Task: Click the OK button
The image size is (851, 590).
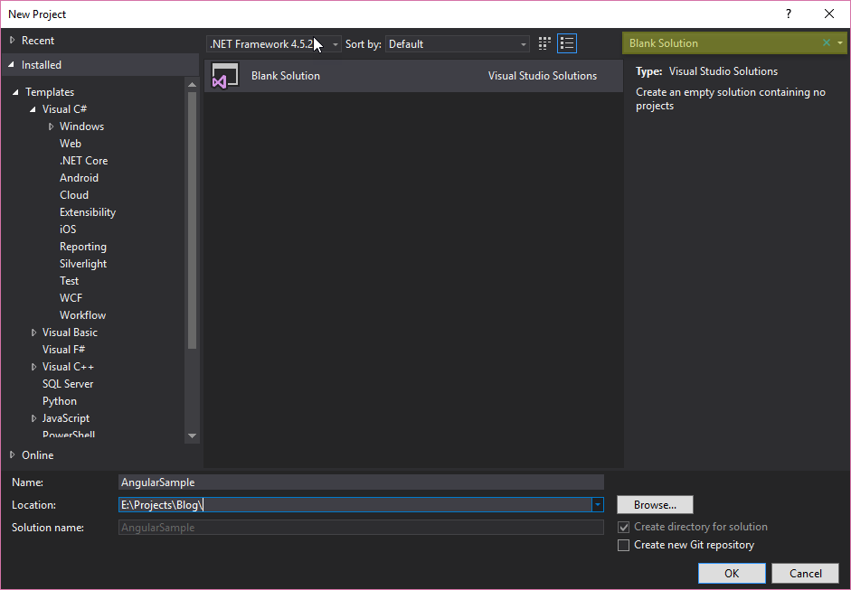Action: tap(731, 573)
